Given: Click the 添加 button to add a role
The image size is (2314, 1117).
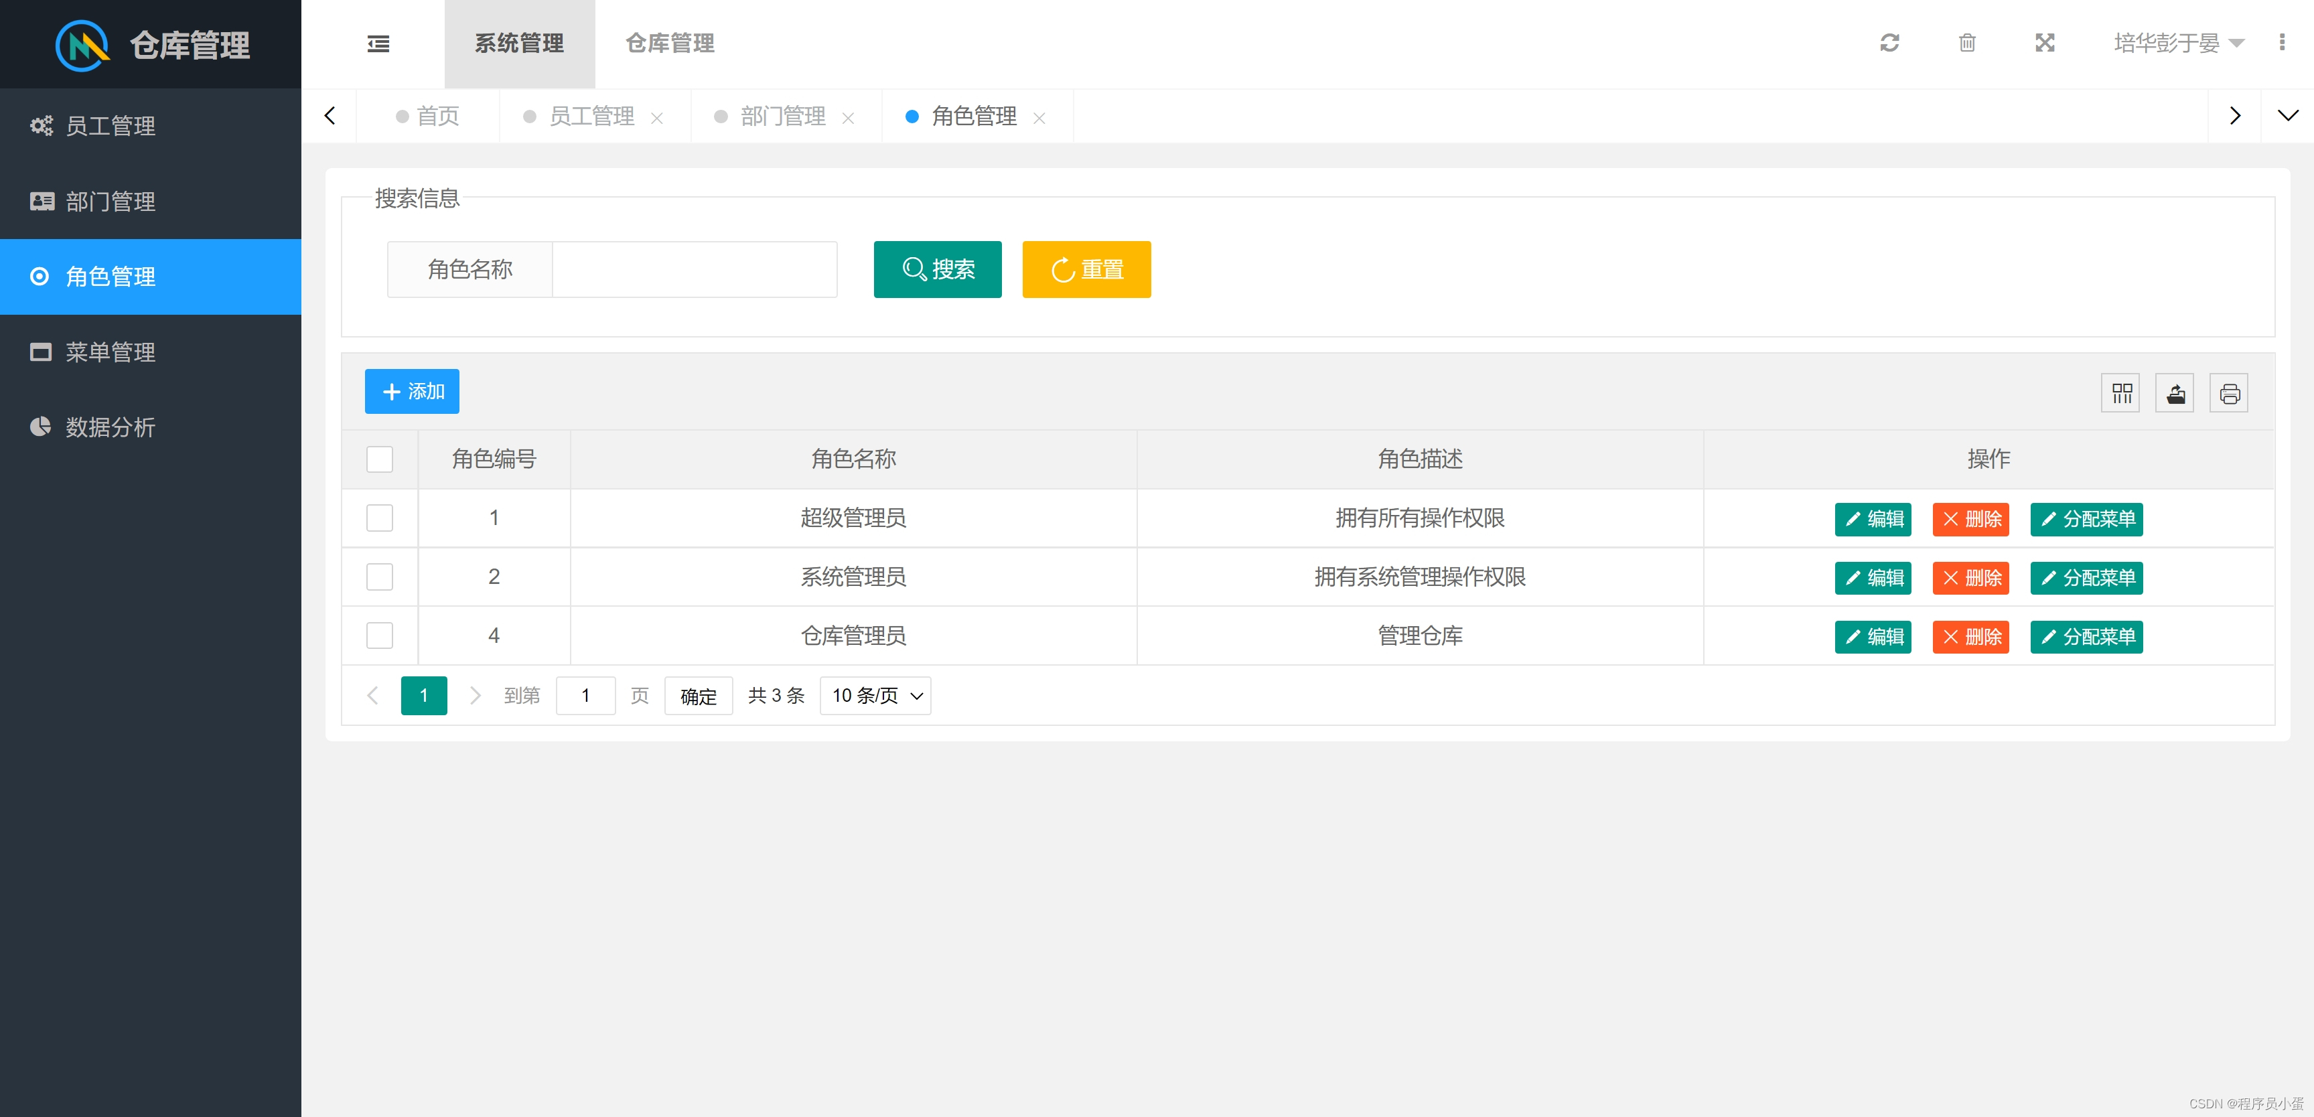Looking at the screenshot, I should 411,392.
